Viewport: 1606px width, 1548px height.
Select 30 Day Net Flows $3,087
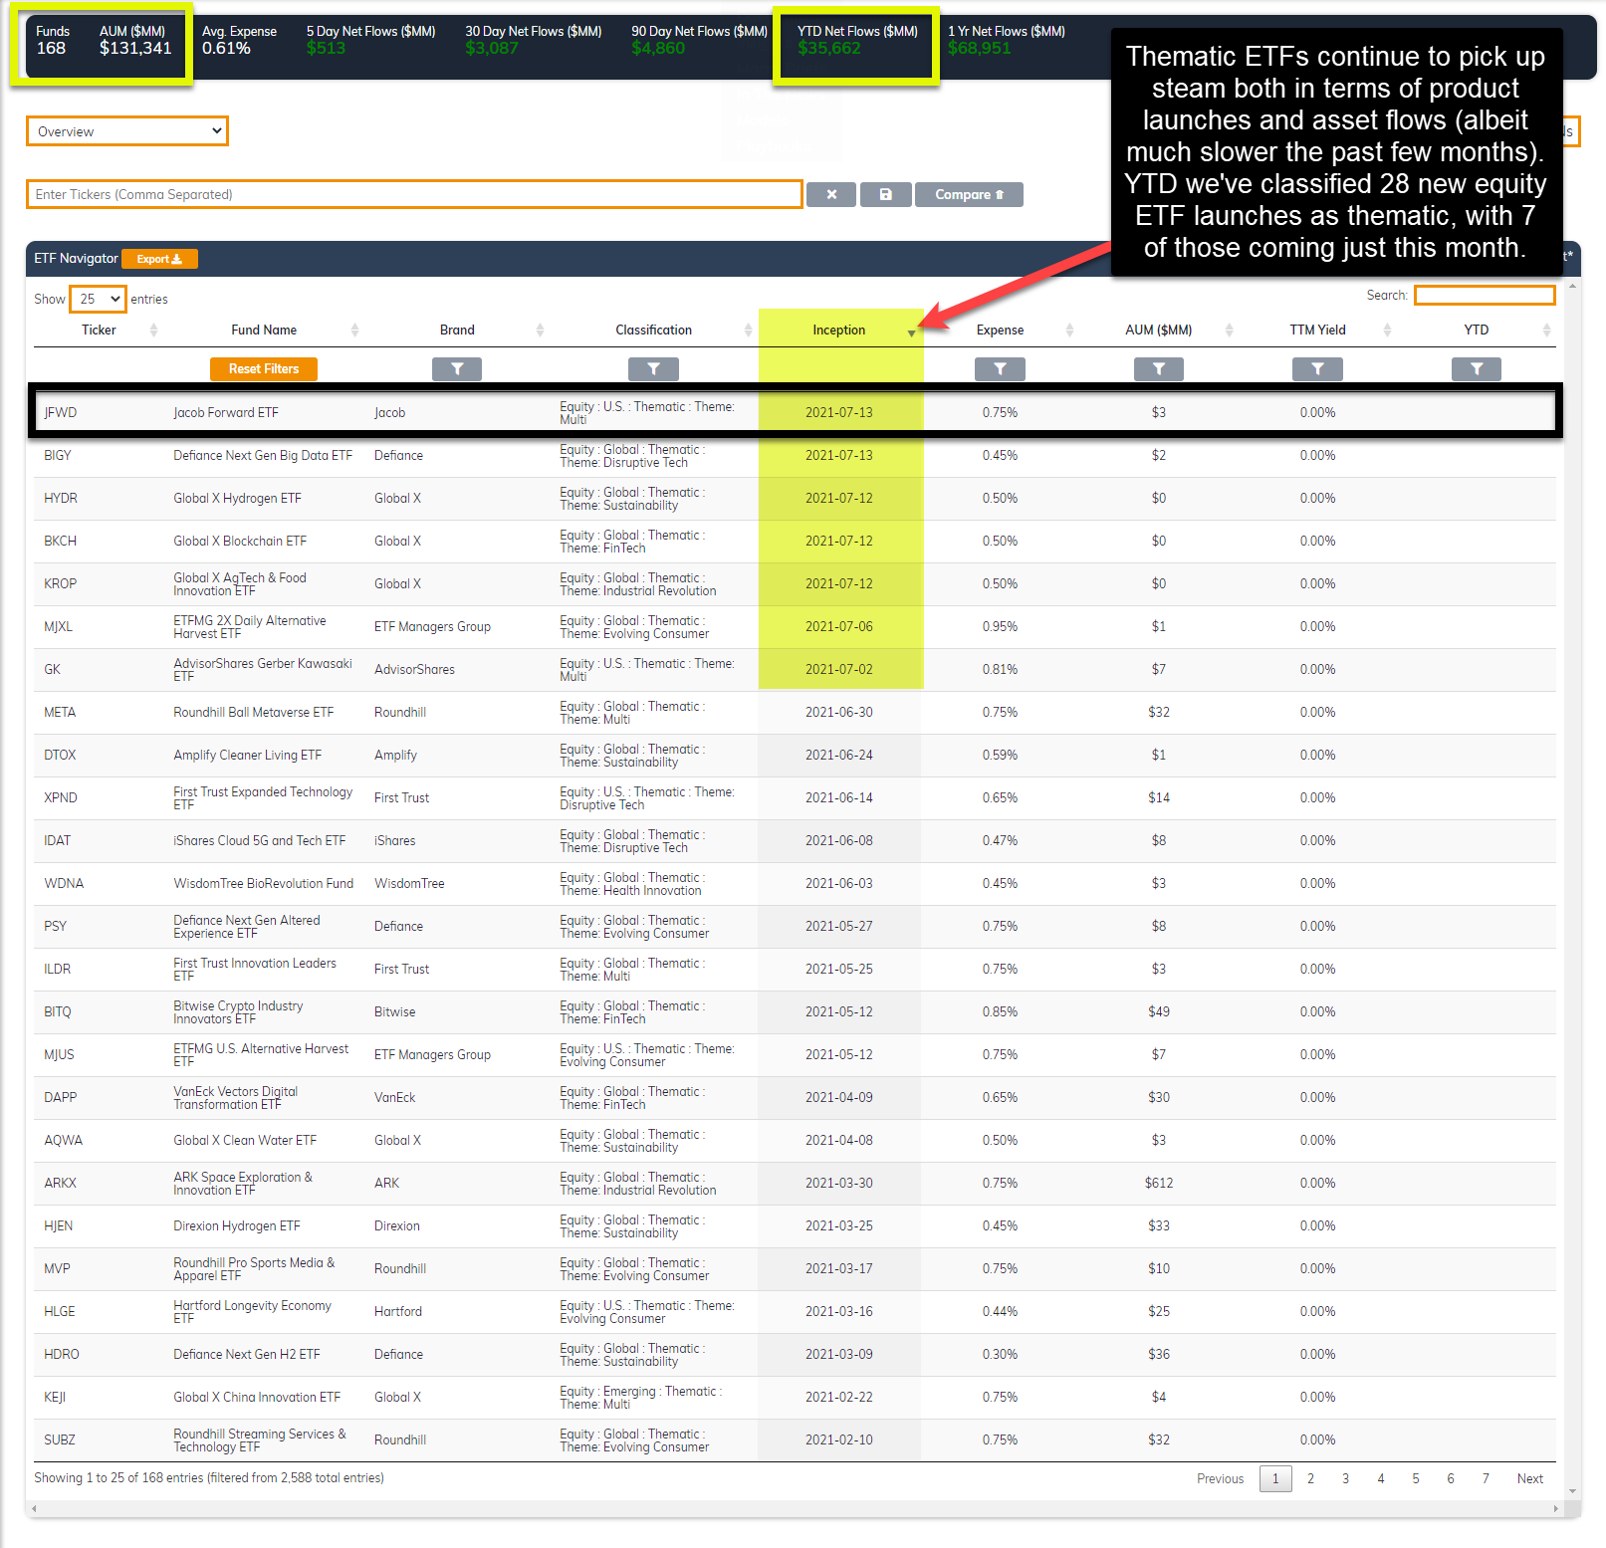[492, 49]
